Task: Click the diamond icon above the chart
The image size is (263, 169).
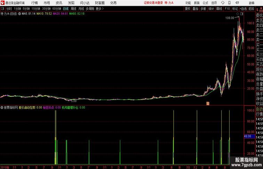Action: click(238, 14)
